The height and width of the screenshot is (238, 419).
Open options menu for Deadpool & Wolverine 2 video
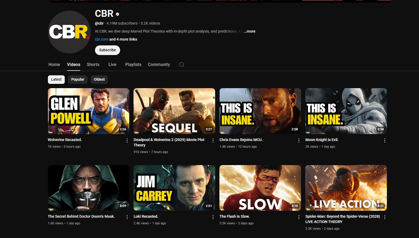213,141
